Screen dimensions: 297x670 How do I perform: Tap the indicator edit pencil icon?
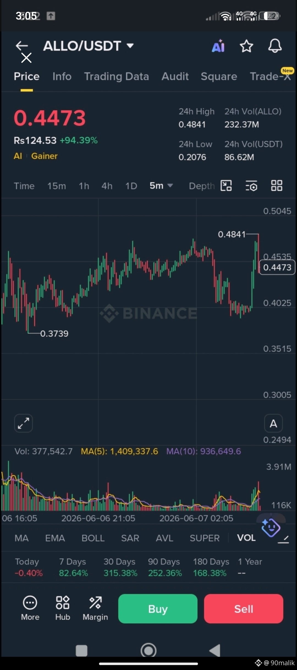[x=284, y=539]
